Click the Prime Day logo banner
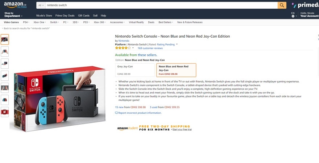Viewport: 319px width, 163px height. coord(305,5)
